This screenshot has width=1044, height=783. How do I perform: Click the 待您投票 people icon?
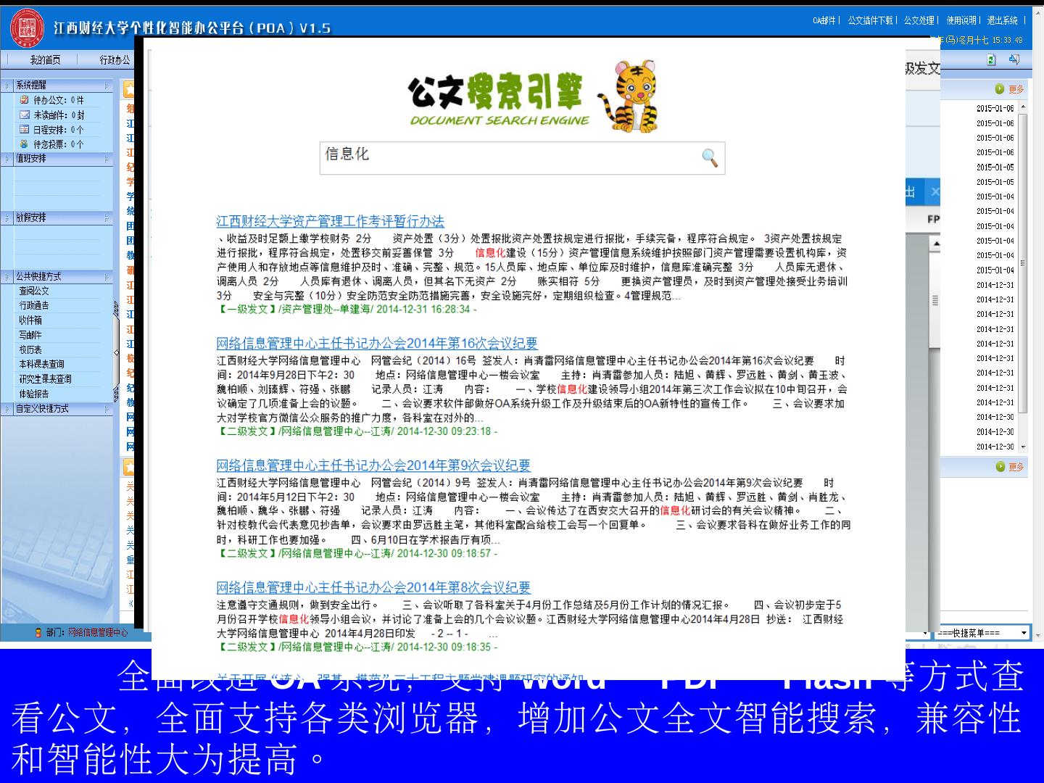coord(25,144)
